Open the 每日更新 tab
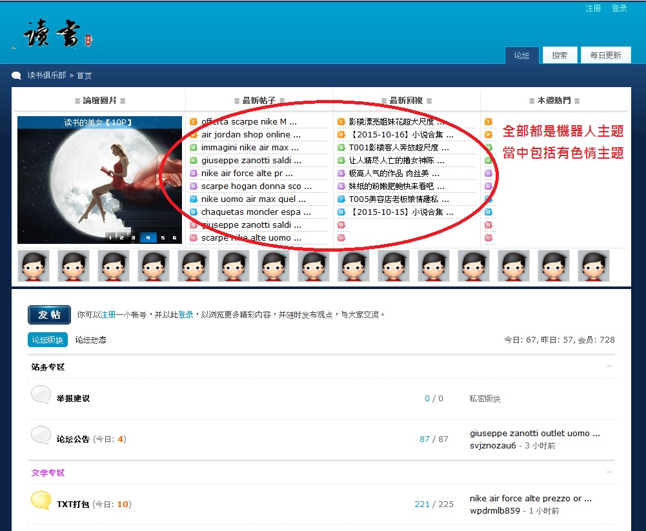This screenshot has height=531, width=646. 605,55
